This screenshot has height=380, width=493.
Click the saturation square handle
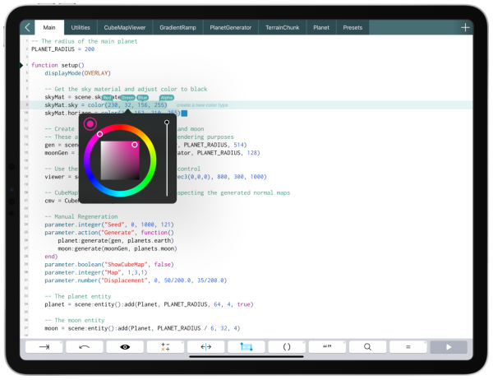click(x=135, y=145)
